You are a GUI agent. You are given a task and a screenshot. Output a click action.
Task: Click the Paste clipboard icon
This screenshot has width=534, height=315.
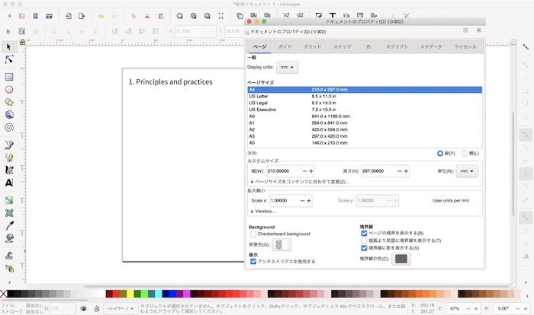pos(160,16)
